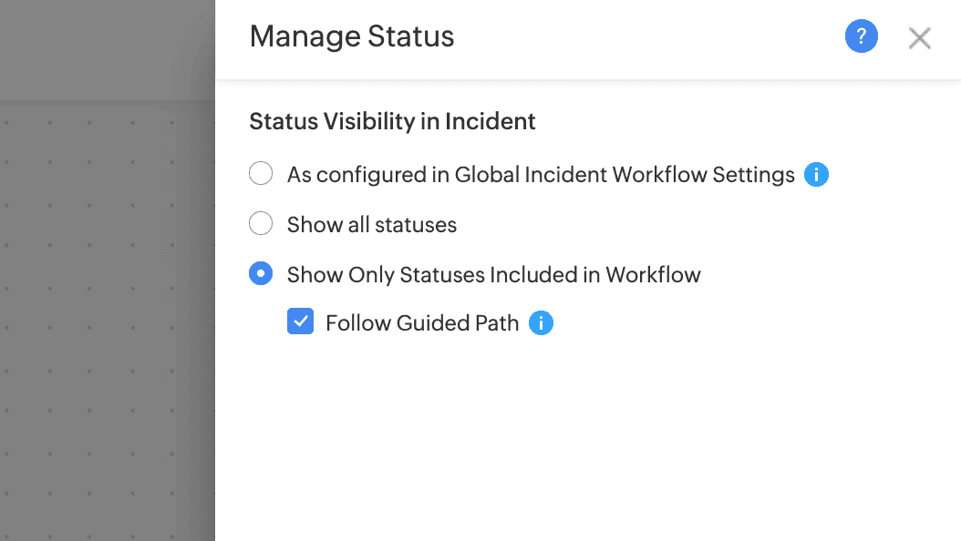961x541 pixels.
Task: Click the Follow Guided Path label text
Action: (420, 322)
